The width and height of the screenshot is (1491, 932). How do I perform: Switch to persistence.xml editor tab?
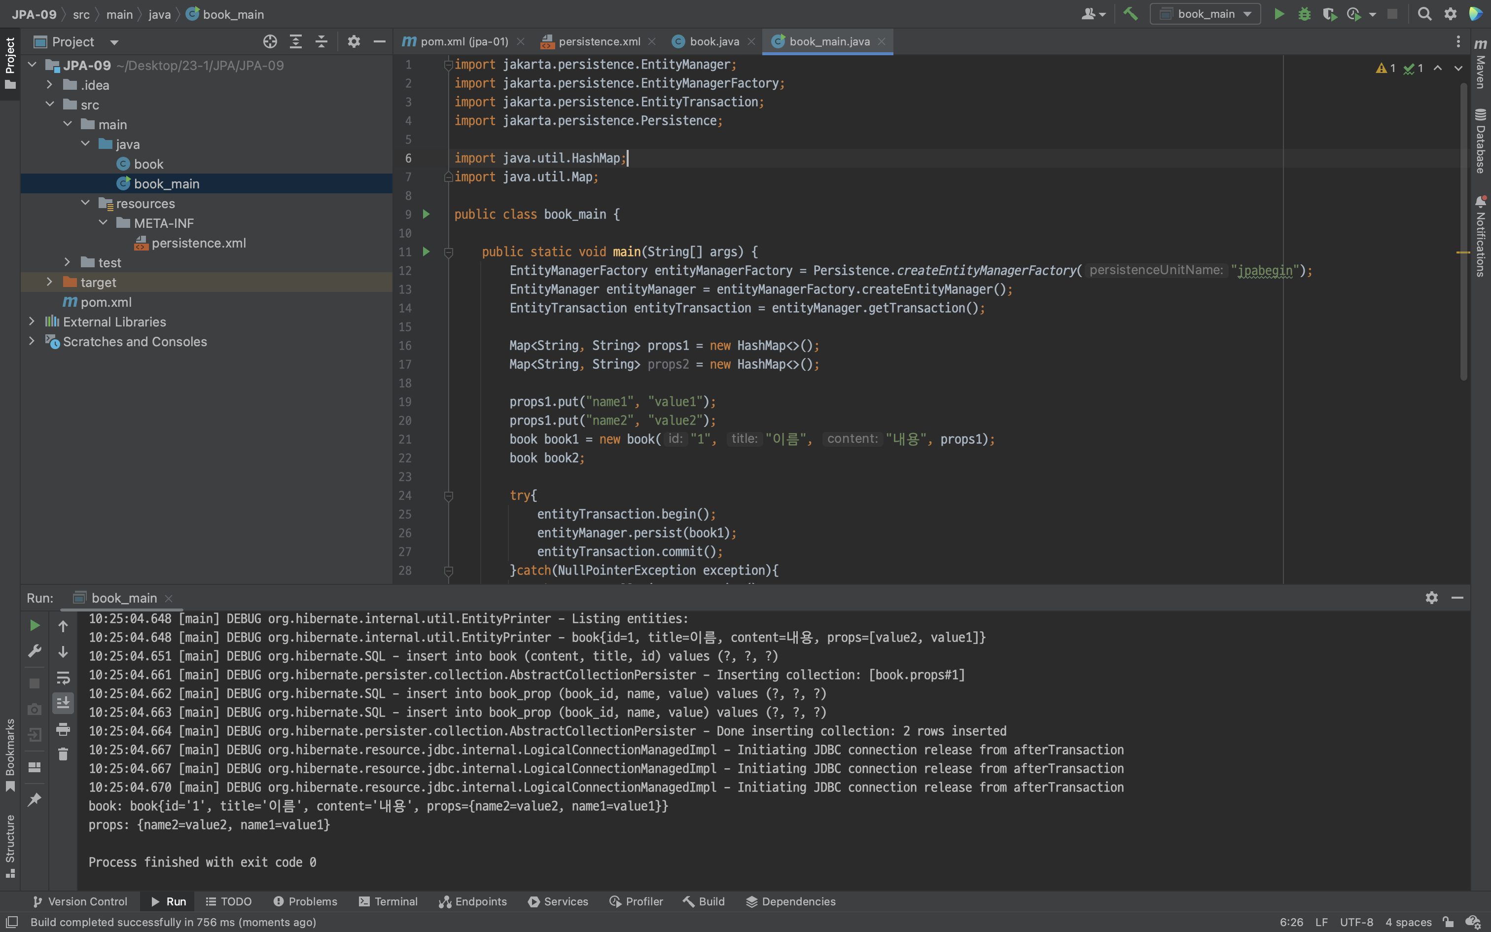(598, 41)
